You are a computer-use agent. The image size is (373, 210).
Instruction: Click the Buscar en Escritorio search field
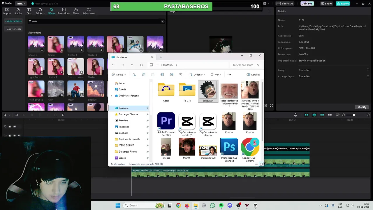pyautogui.click(x=246, y=65)
